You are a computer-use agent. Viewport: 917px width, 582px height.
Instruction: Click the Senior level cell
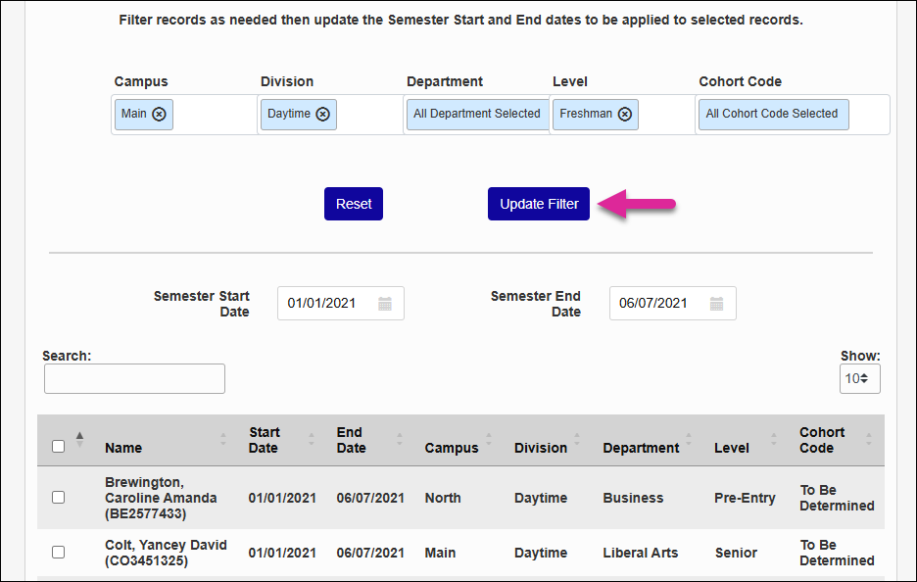[736, 553]
